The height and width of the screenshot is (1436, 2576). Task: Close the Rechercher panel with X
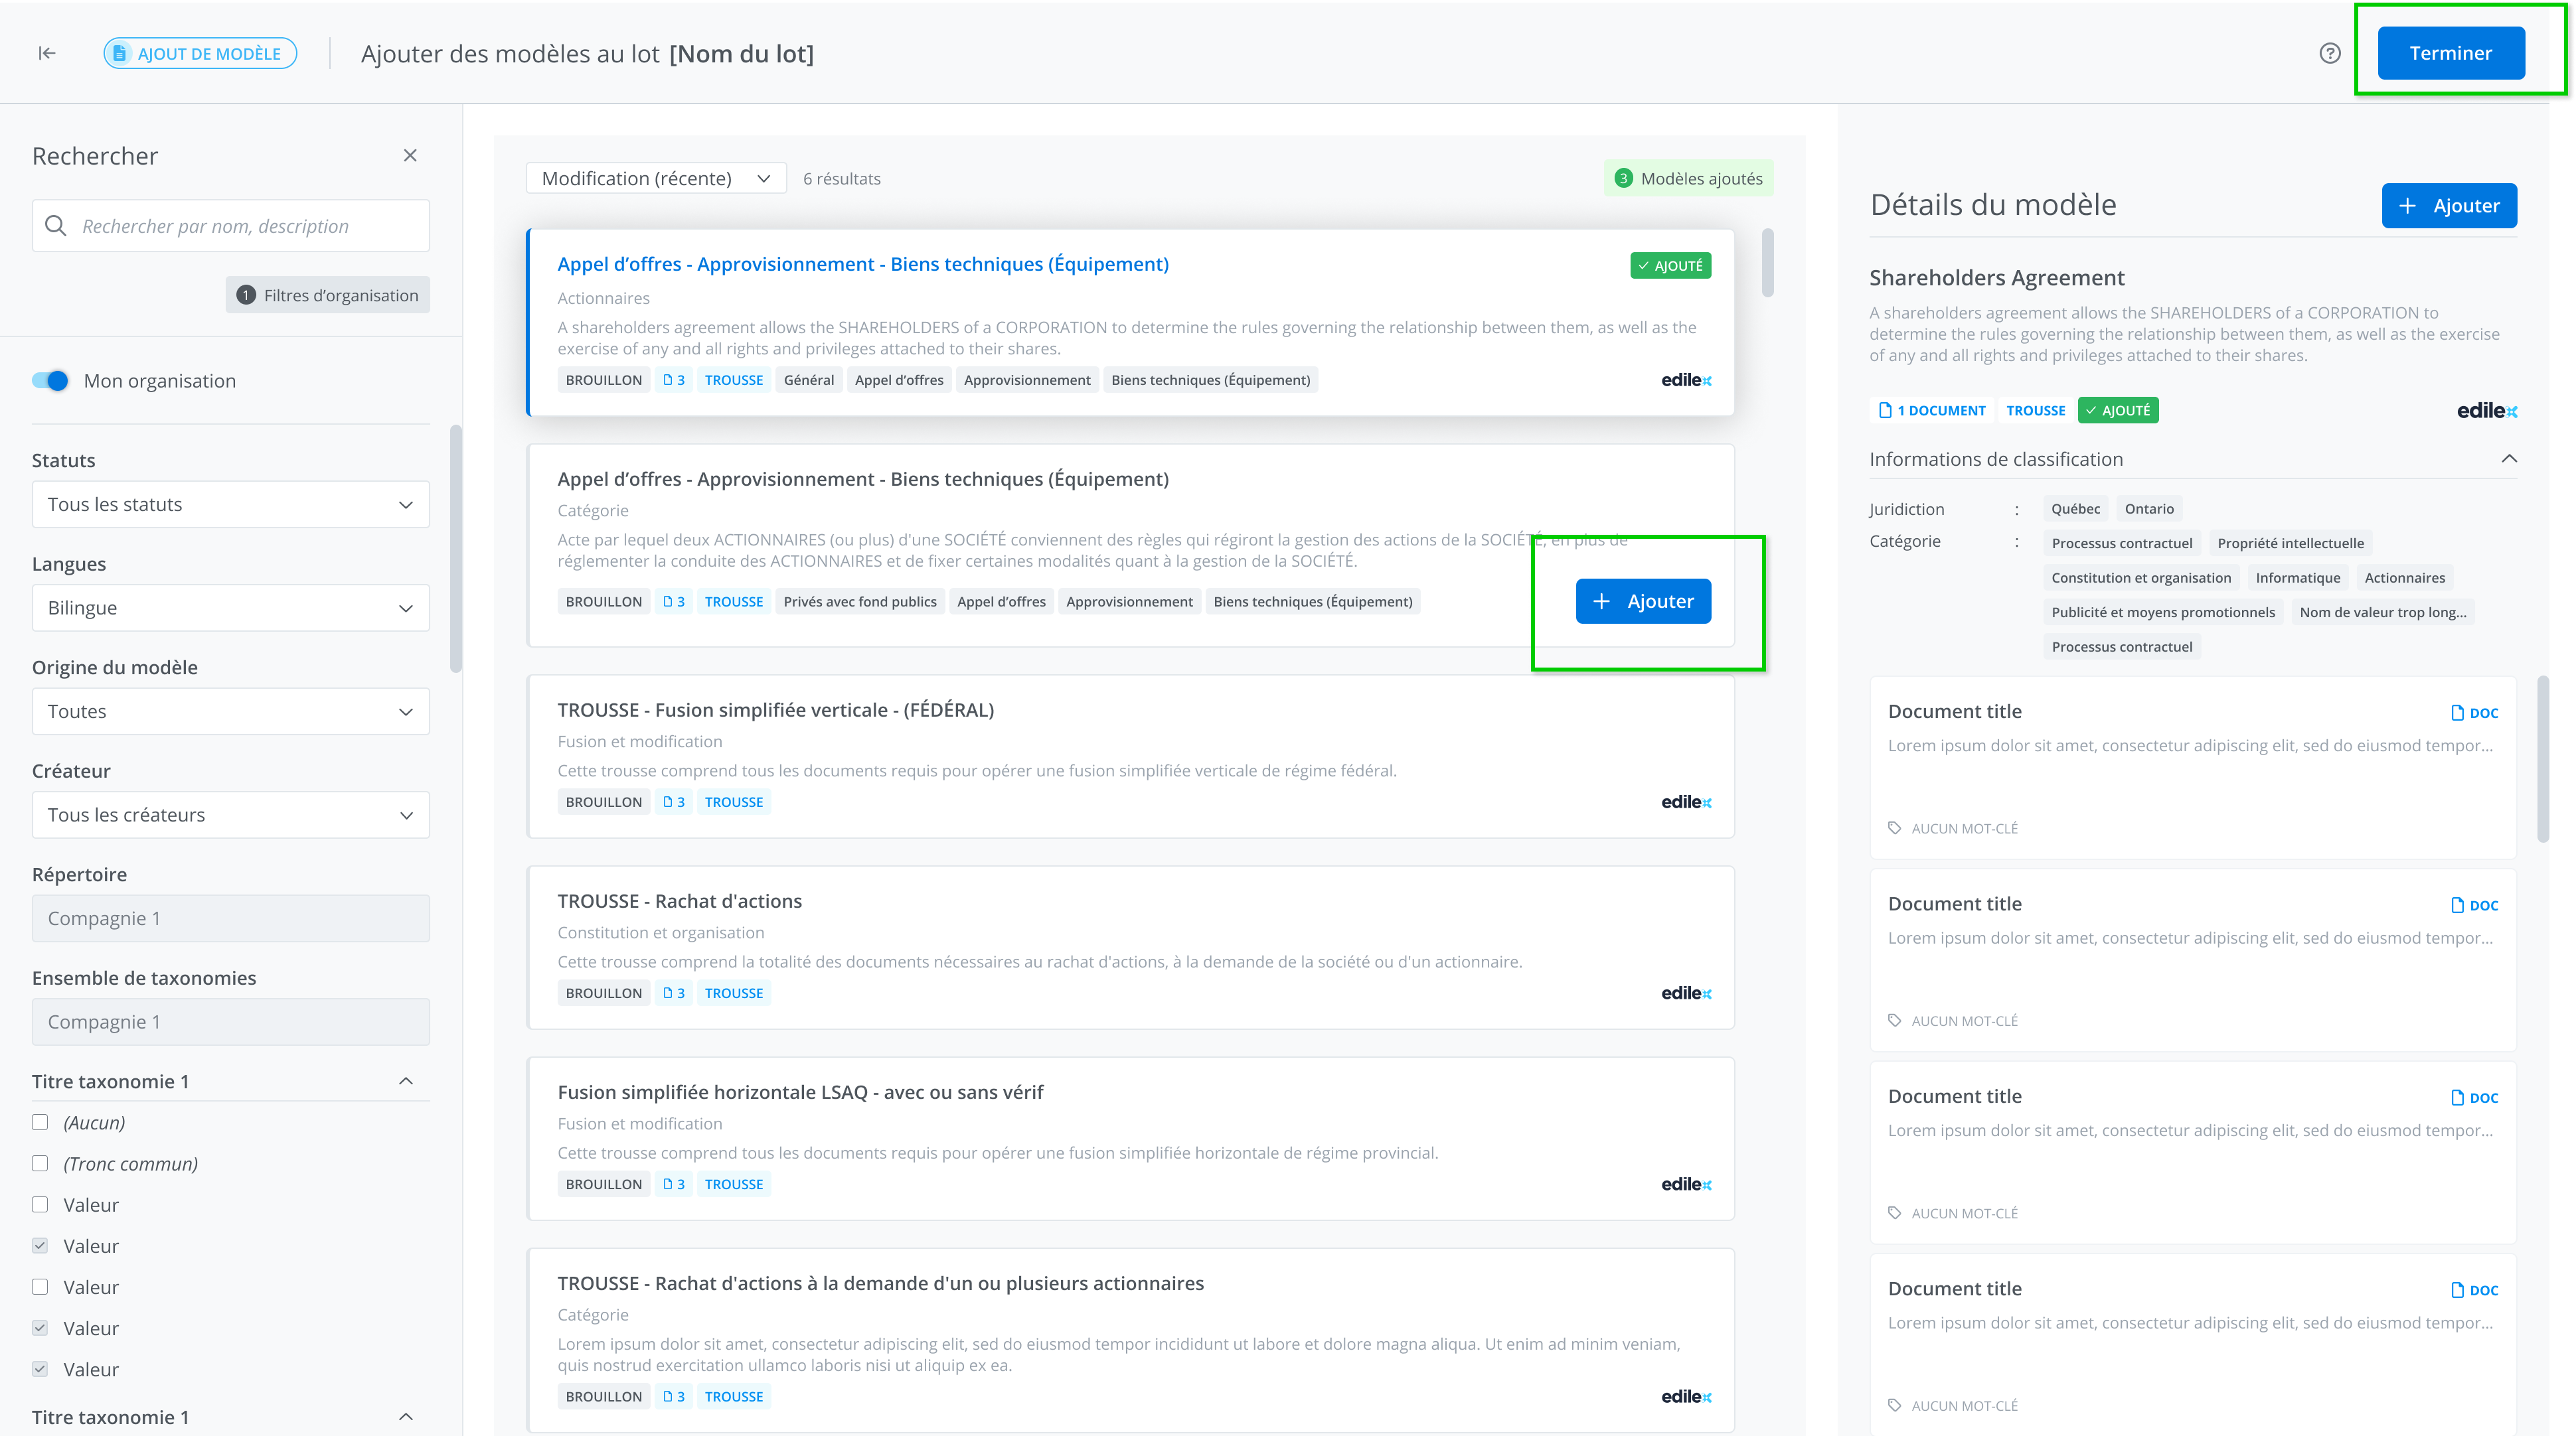[x=410, y=155]
